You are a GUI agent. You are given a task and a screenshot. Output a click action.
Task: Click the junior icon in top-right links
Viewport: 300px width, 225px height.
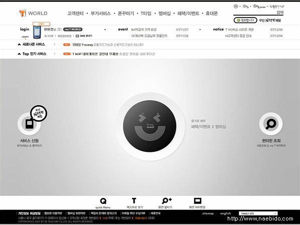[259, 7]
